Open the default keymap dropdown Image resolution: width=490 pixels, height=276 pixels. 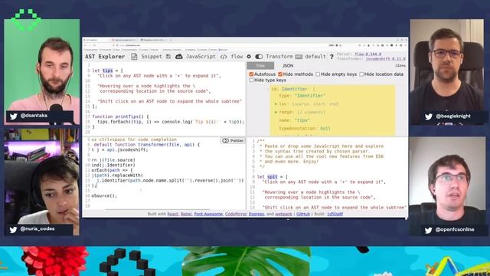[315, 57]
